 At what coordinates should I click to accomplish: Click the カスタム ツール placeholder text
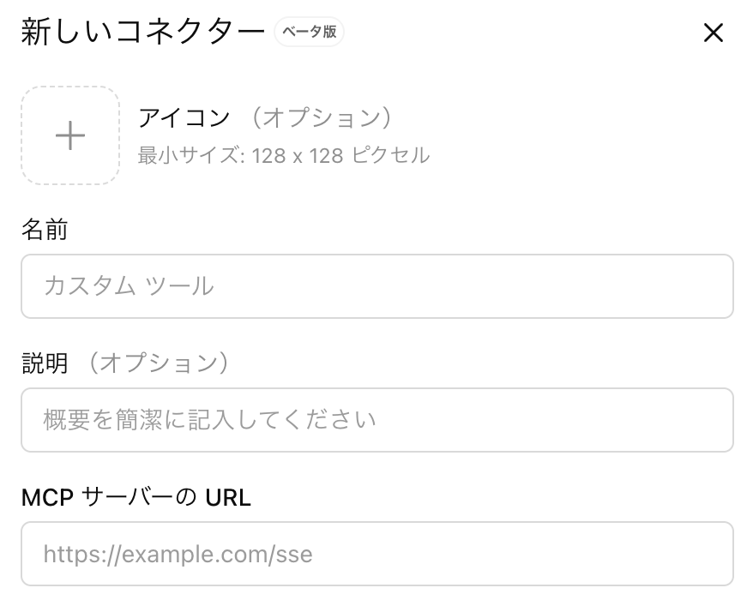tap(129, 286)
